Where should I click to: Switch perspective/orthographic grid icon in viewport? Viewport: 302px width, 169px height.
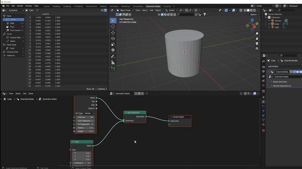pos(257,48)
